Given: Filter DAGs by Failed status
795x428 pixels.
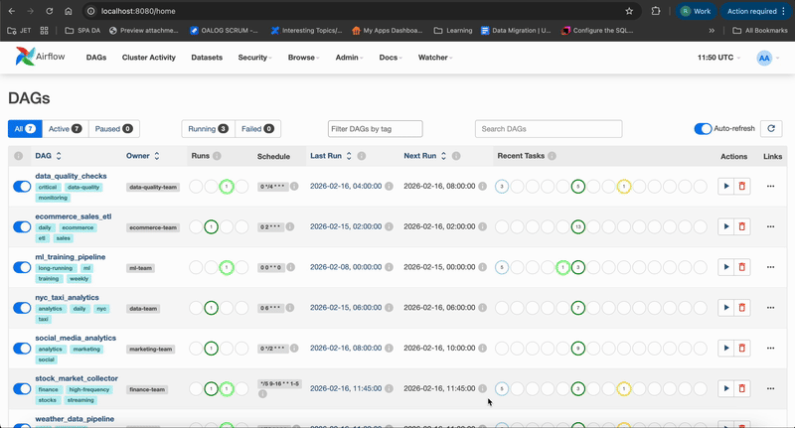Looking at the screenshot, I should pos(257,129).
